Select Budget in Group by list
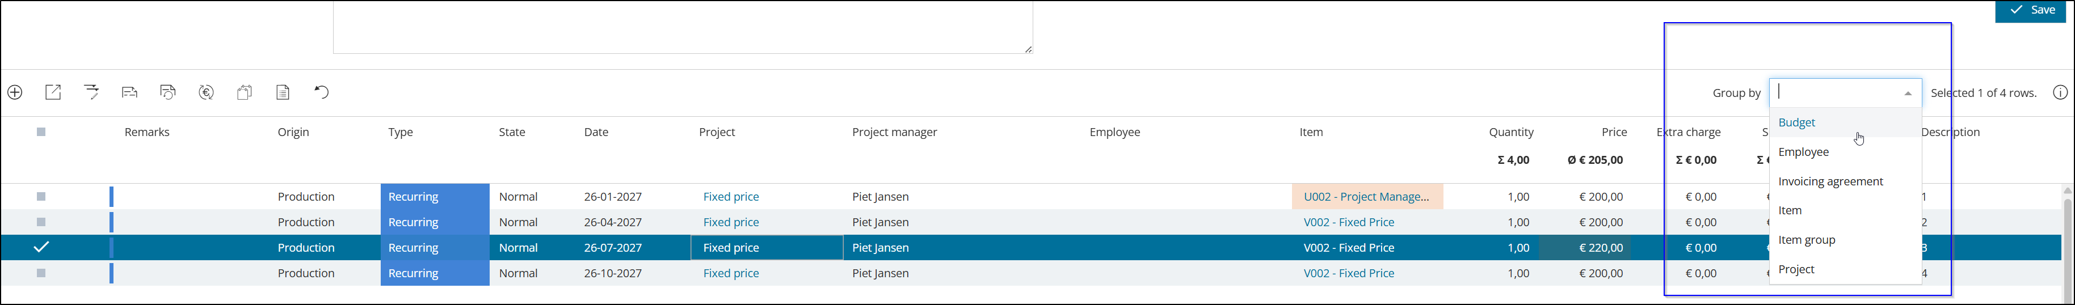The height and width of the screenshot is (305, 2075). (x=1796, y=122)
